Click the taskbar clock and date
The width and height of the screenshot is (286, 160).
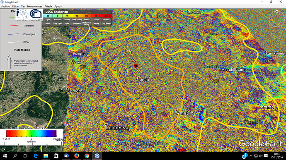tap(277, 156)
